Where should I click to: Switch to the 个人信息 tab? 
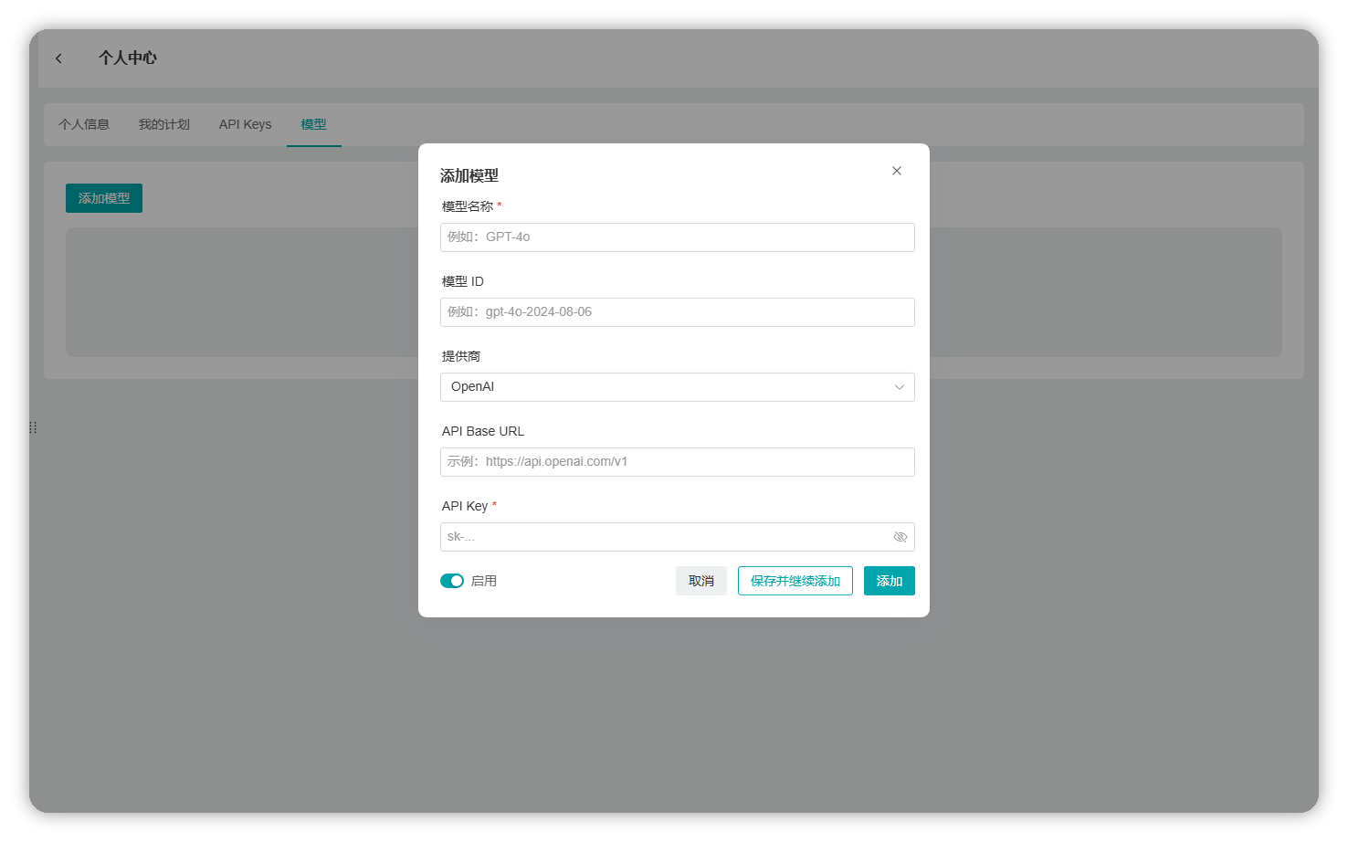coord(84,124)
